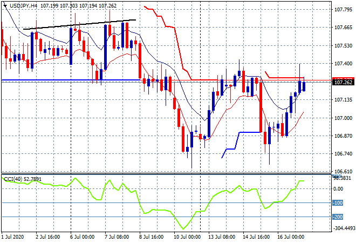Click the -304.4493 CCI scale minimum
The height and width of the screenshot is (243, 356).
click(x=344, y=228)
